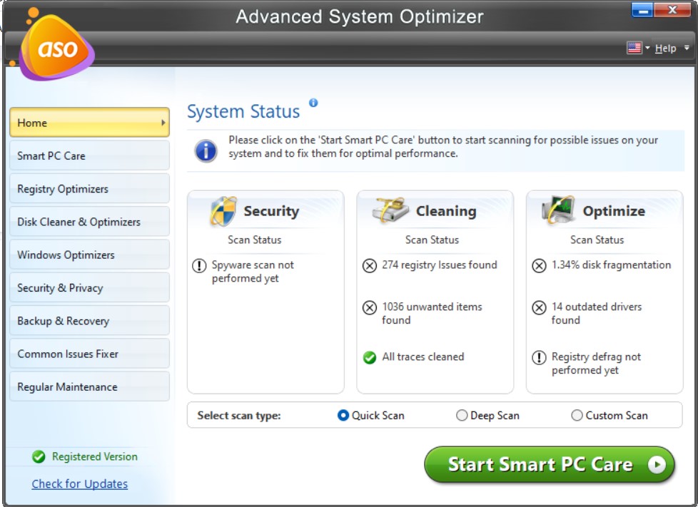
Task: Switch to the Smart PC Care section
Action: [x=89, y=155]
